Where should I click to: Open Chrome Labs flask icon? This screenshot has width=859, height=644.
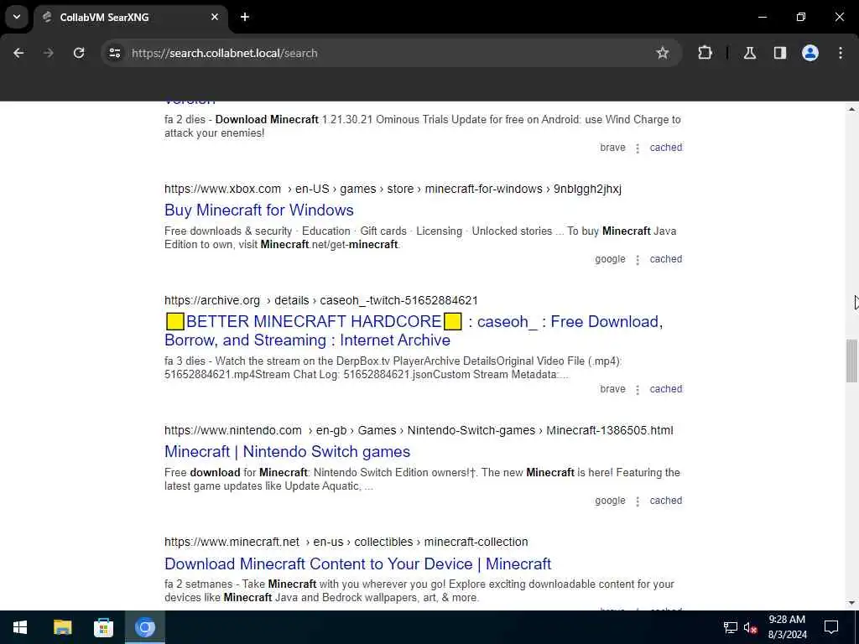749,53
